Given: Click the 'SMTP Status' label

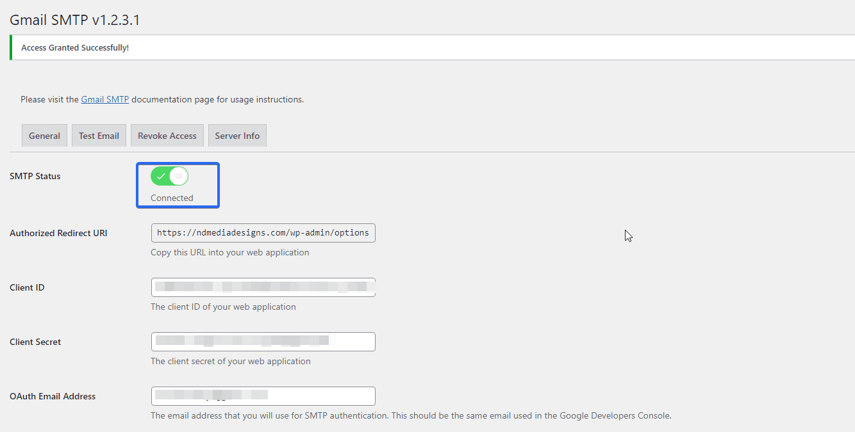Looking at the screenshot, I should pos(35,176).
